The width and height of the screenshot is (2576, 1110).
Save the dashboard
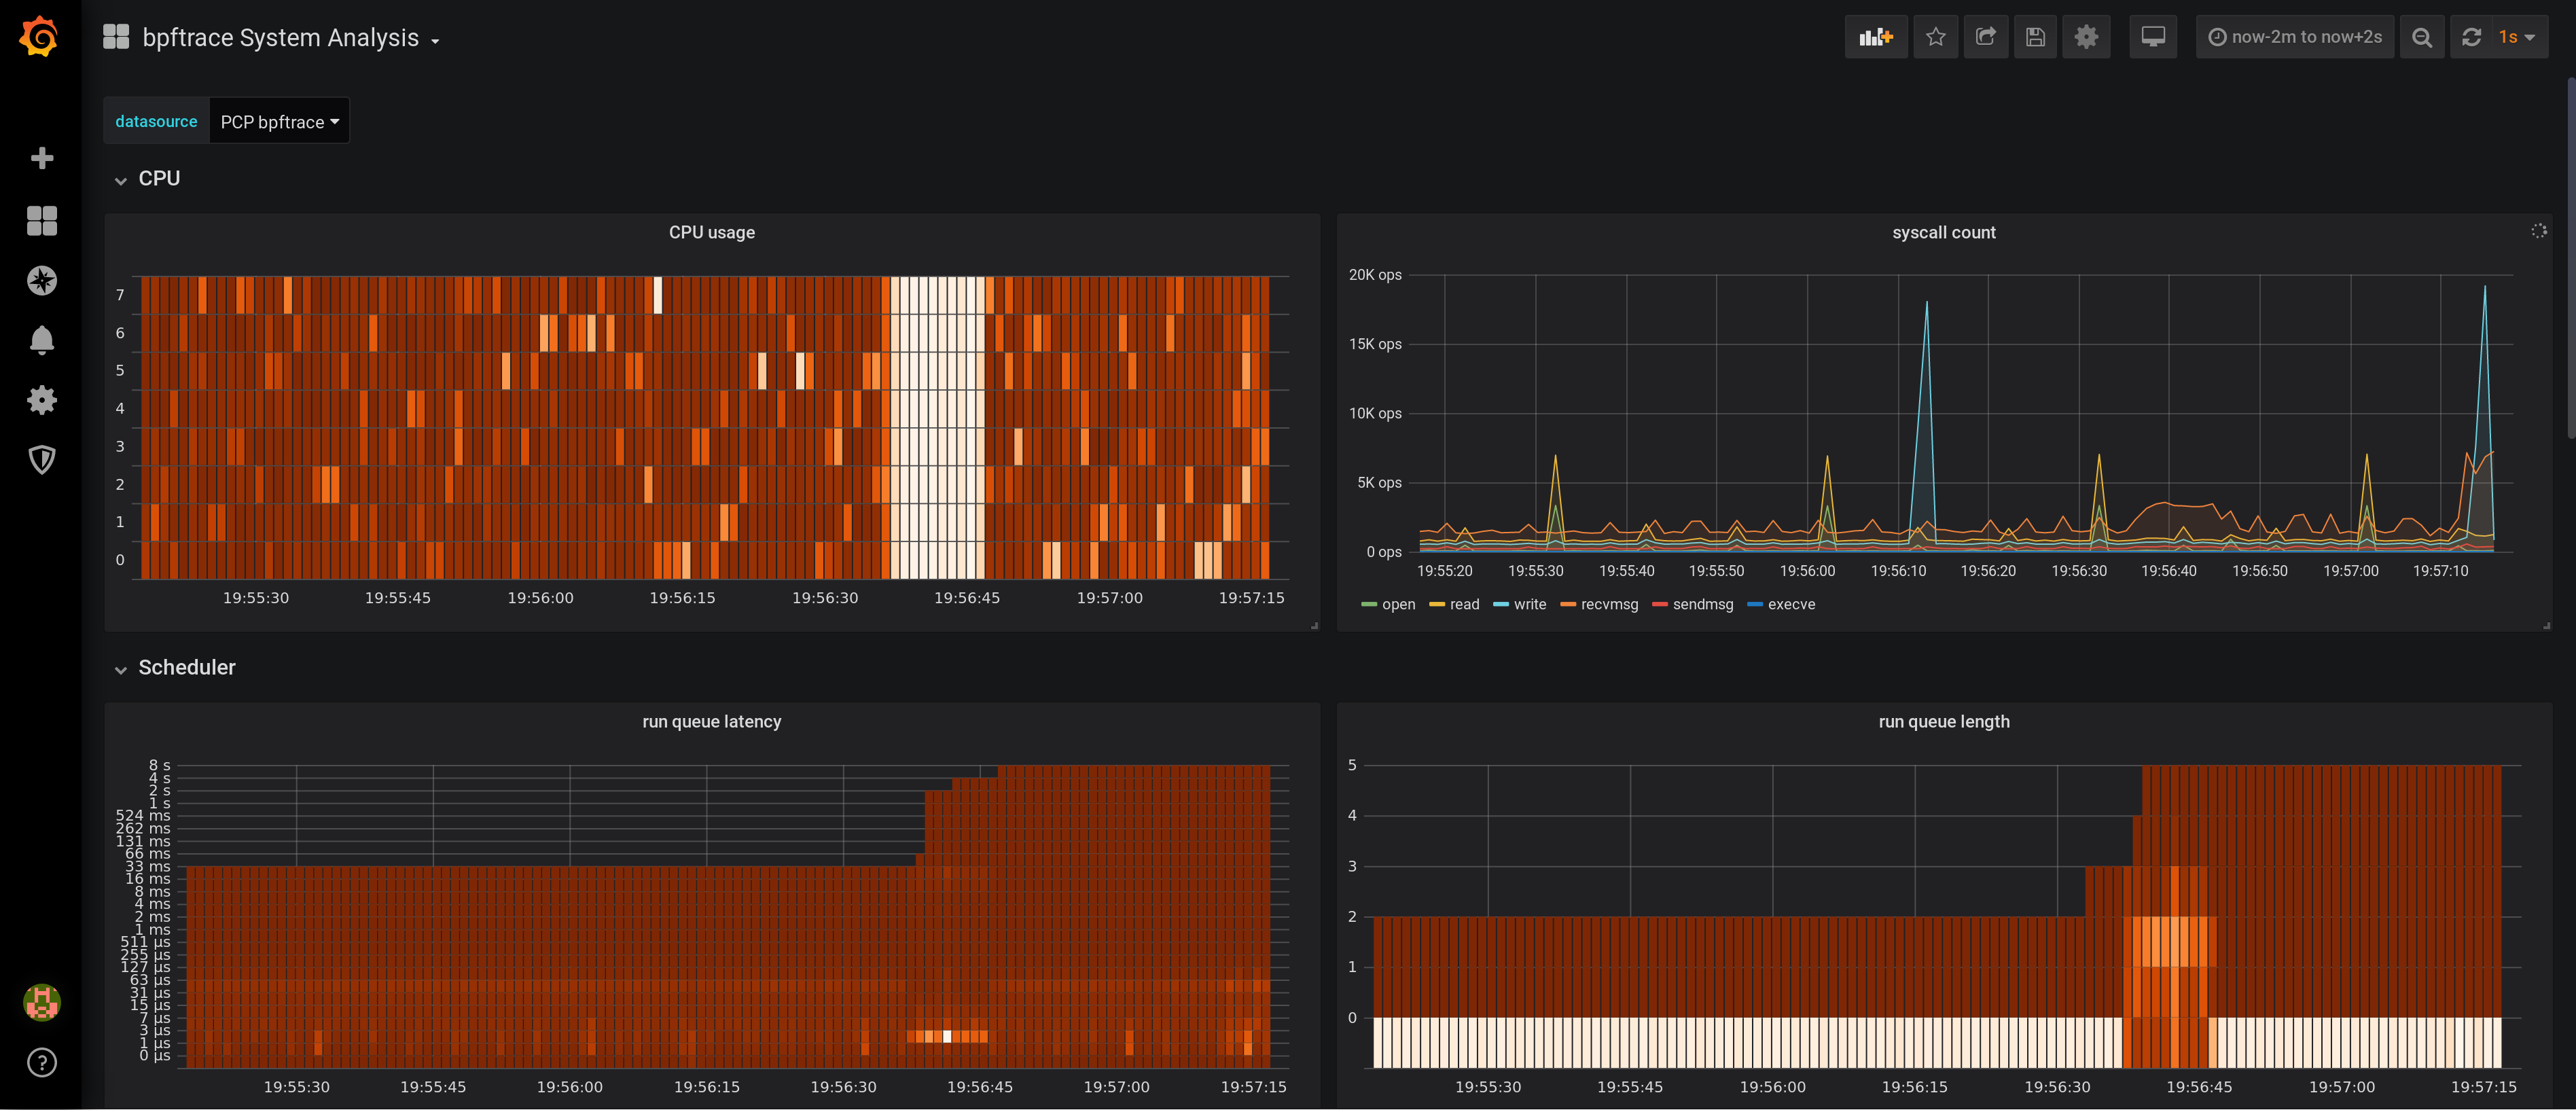(x=2036, y=37)
